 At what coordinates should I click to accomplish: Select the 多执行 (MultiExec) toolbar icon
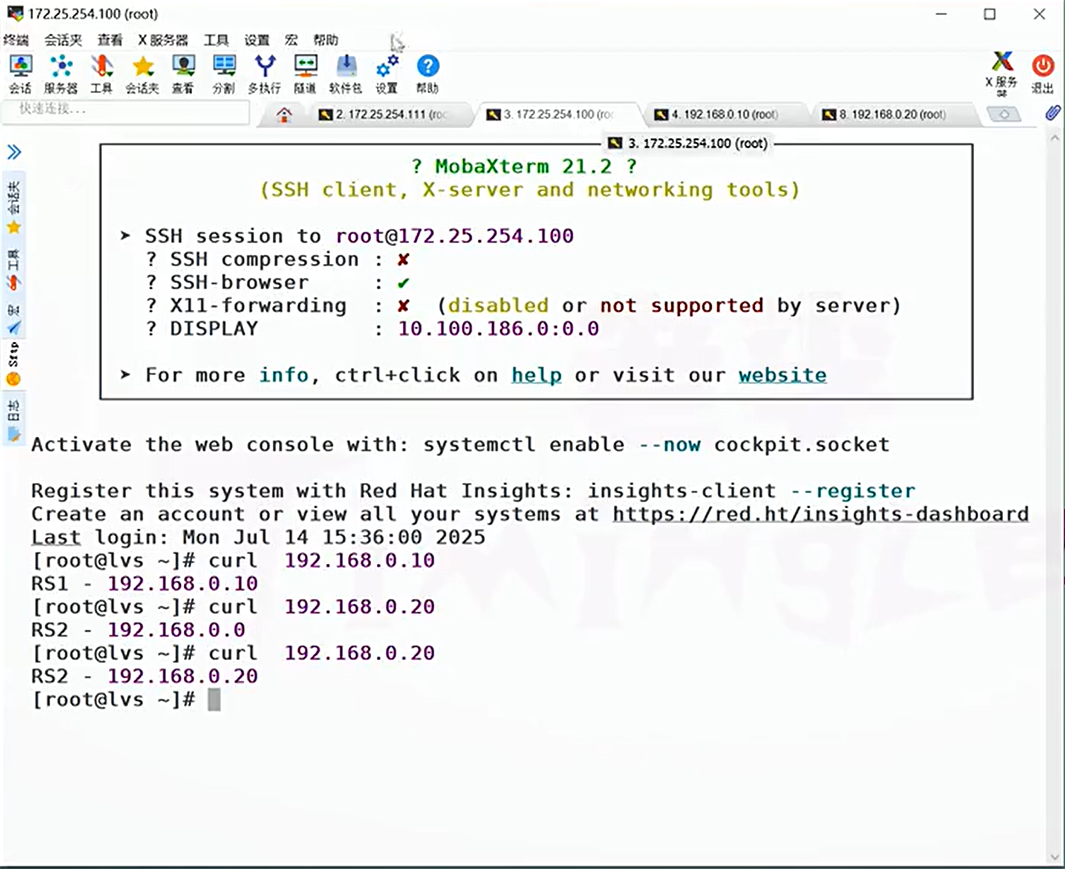[265, 74]
